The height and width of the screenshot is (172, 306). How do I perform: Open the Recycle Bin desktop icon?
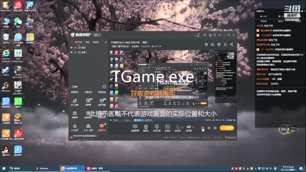coord(6,38)
